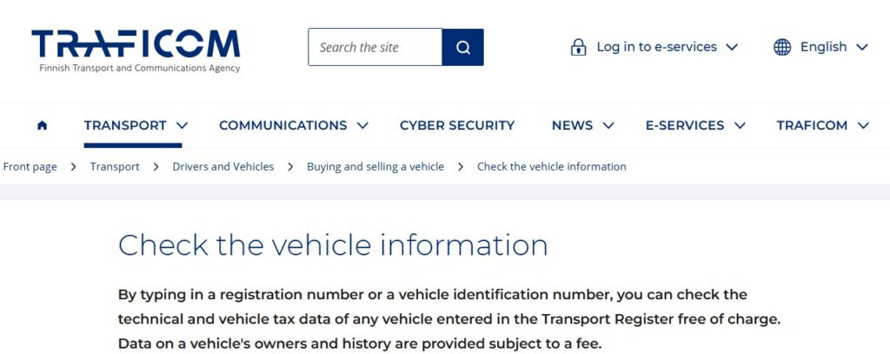The width and height of the screenshot is (890, 354).
Task: Go to the home icon in navigation
Action: (42, 125)
